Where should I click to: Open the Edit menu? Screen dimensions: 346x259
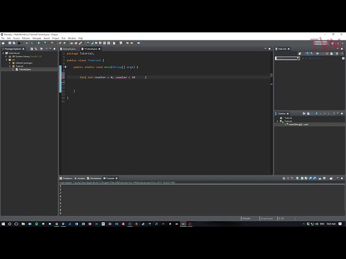9,38
